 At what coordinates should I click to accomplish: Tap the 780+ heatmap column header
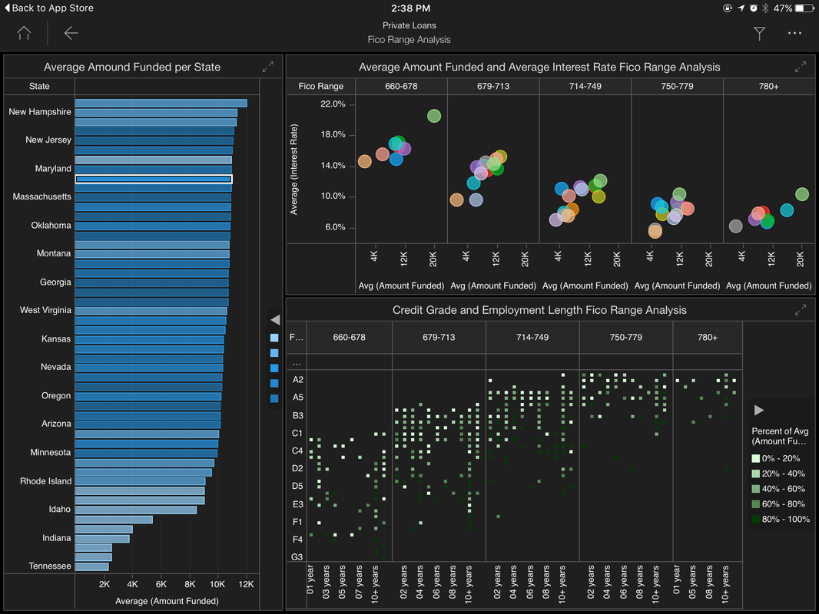[708, 338]
